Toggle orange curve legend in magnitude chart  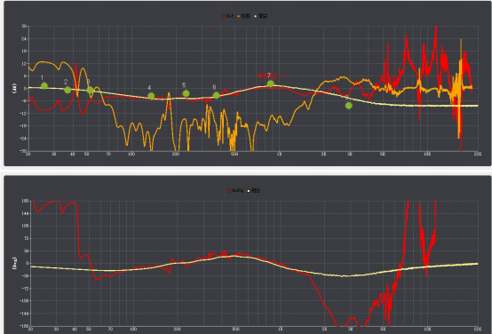coord(244,16)
